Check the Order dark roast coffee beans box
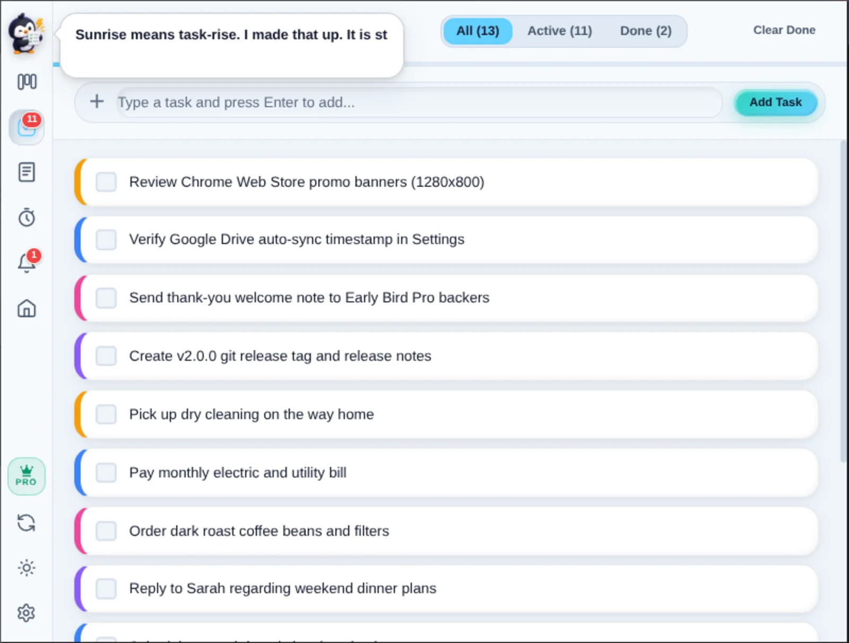The width and height of the screenshot is (849, 643). click(106, 531)
